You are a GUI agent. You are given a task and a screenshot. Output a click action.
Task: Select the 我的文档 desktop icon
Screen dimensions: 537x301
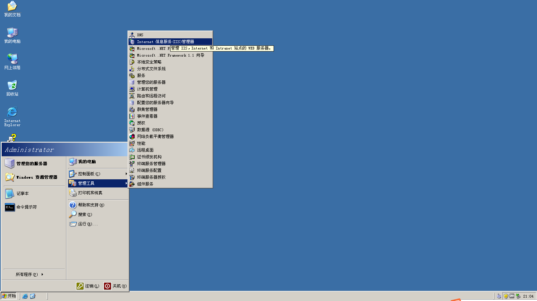(x=12, y=9)
